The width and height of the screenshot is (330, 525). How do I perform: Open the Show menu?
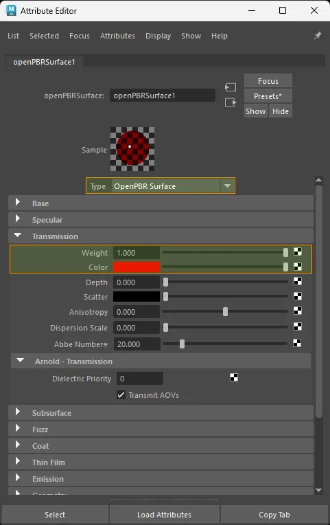click(x=191, y=36)
